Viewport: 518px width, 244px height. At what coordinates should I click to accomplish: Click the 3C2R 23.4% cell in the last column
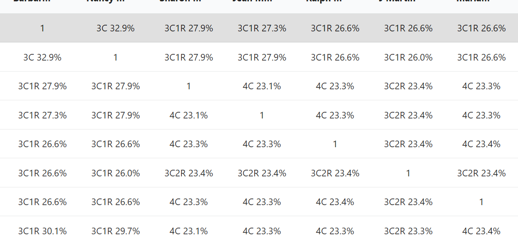pyautogui.click(x=481, y=173)
